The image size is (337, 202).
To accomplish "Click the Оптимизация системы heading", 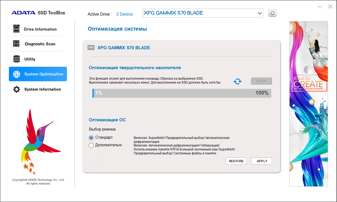I will click(x=117, y=29).
